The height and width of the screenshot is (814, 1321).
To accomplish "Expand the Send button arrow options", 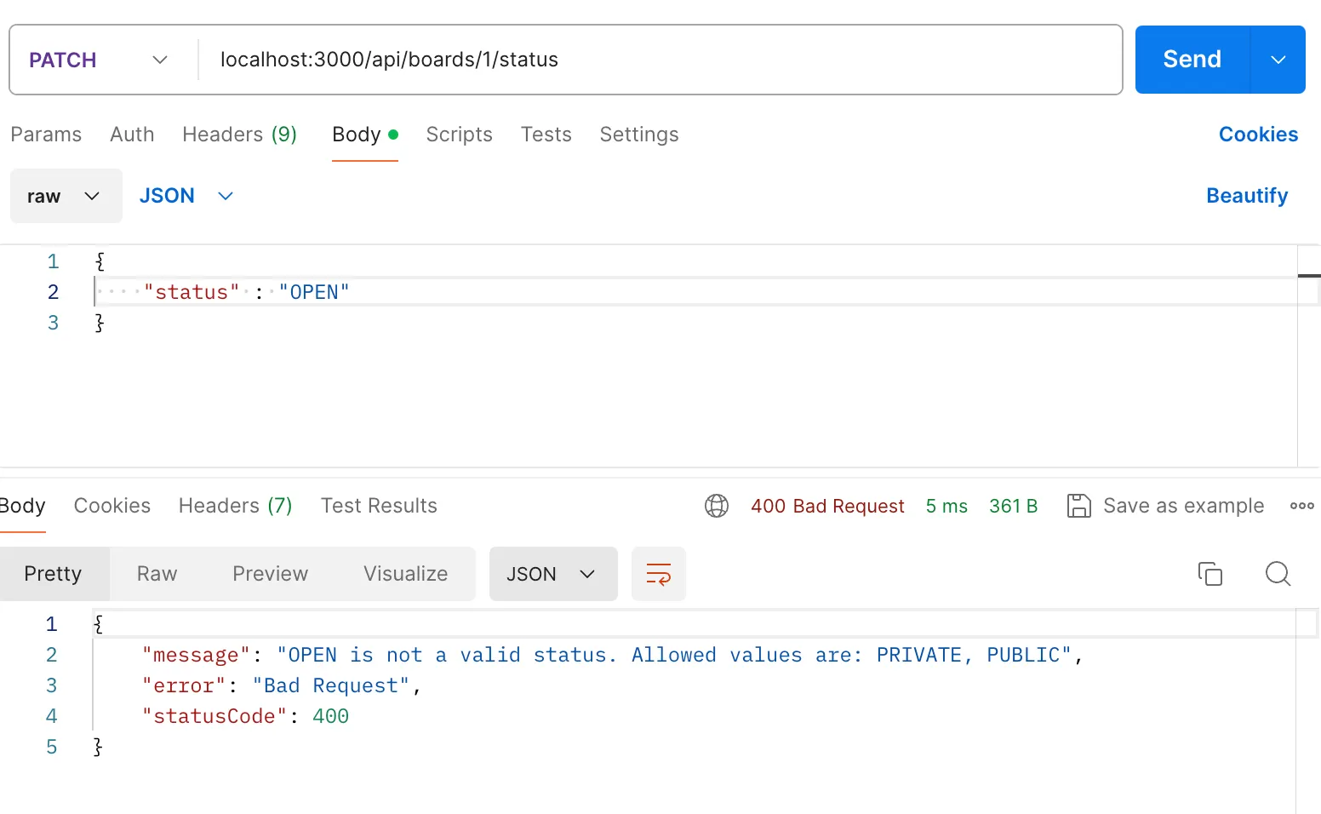I will (x=1278, y=60).
